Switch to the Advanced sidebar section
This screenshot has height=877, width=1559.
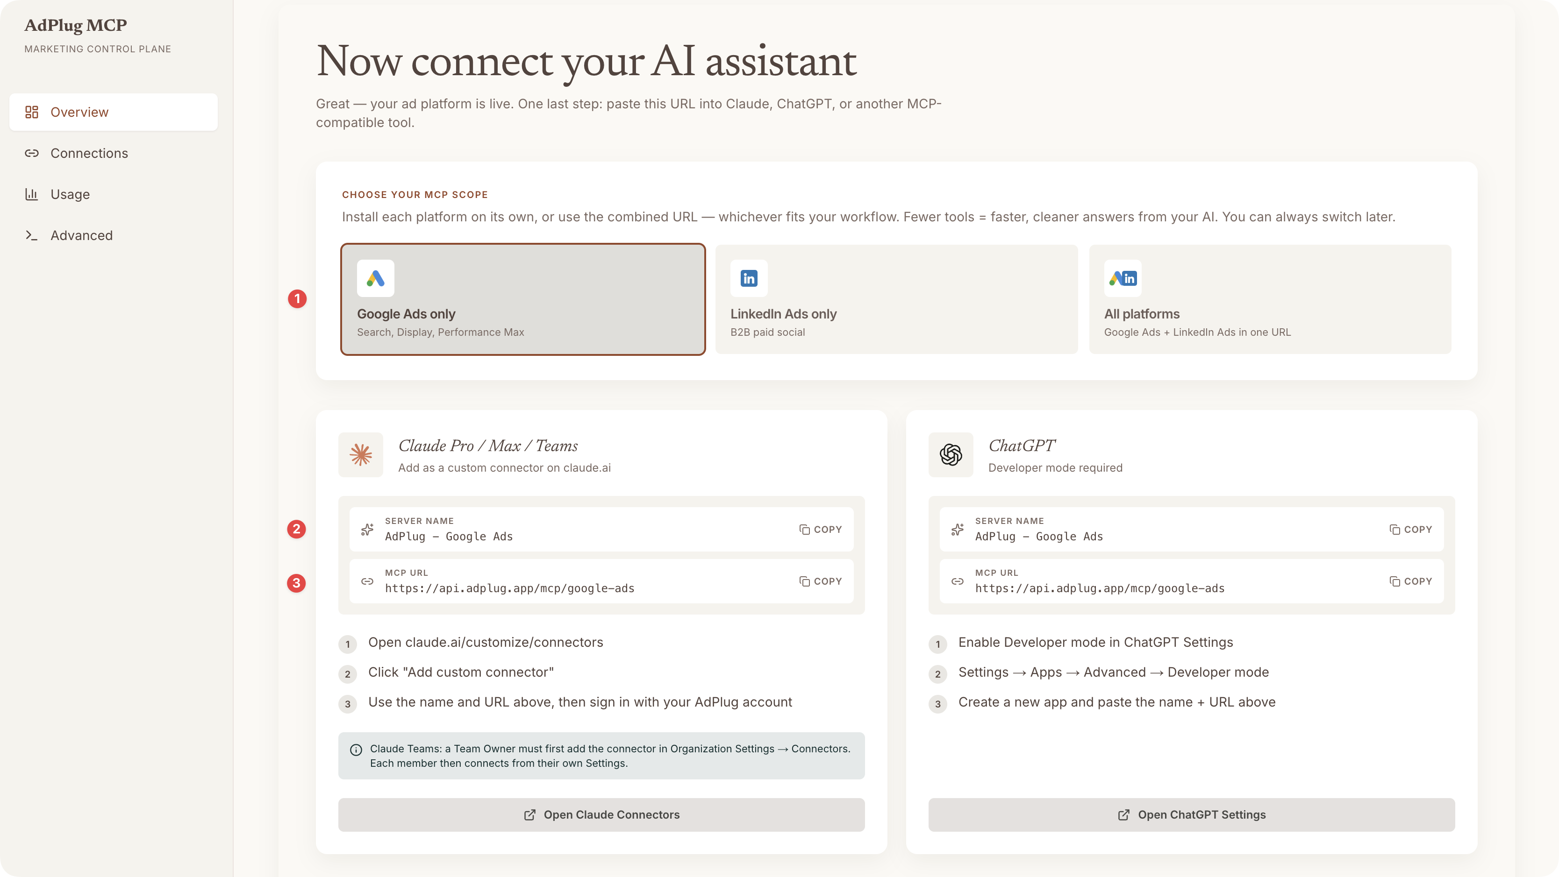113,235
